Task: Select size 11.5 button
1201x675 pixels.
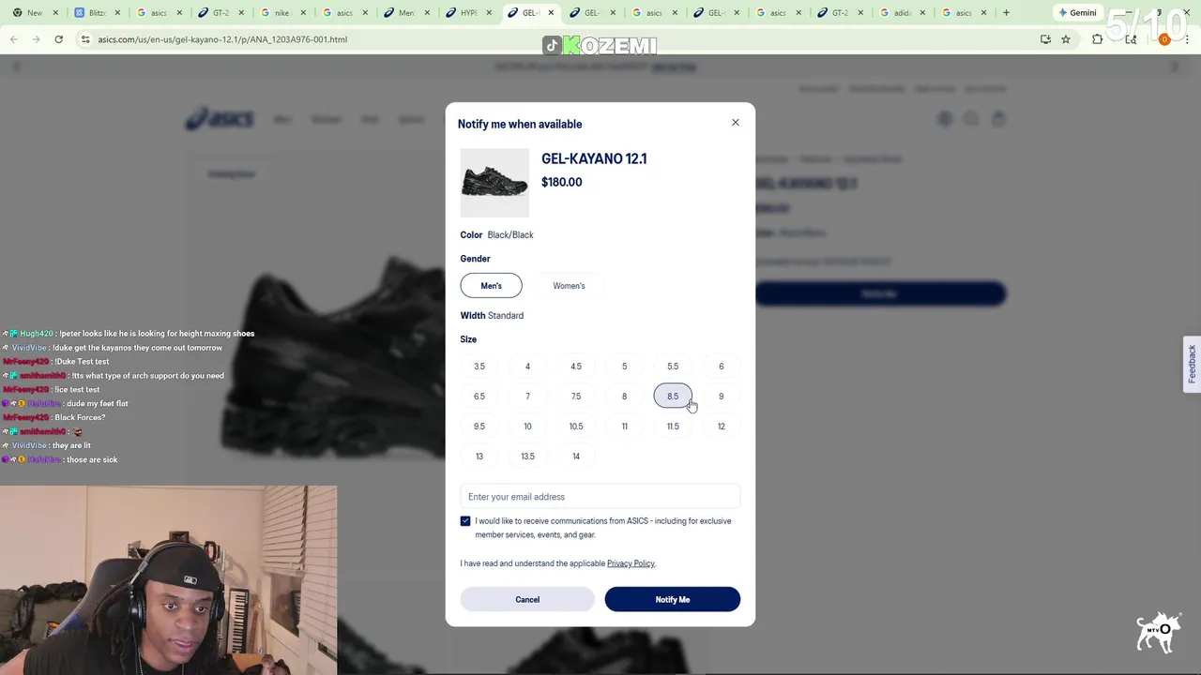Action: pyautogui.click(x=673, y=427)
